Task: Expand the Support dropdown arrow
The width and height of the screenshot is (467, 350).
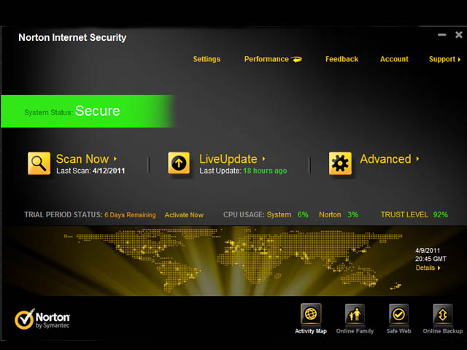Action: pyautogui.click(x=459, y=59)
